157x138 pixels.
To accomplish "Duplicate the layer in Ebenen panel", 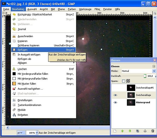I will (x=137, y=131).
